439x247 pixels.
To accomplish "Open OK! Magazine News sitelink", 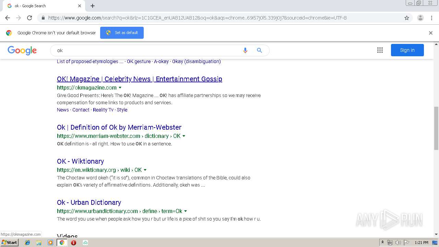I will tap(63, 110).
